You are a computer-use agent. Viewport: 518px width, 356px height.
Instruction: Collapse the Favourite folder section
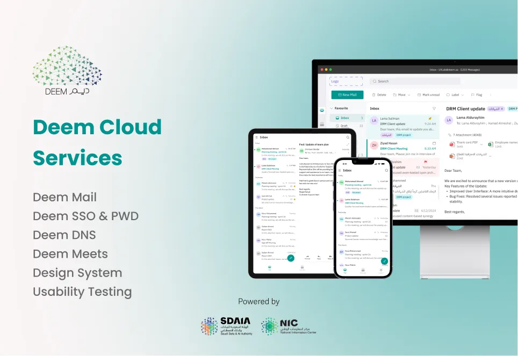point(332,108)
